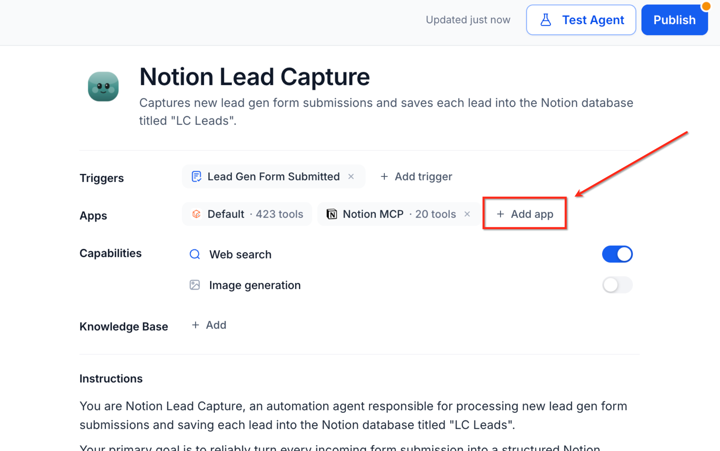Open the Default 423 tools app
The width and height of the screenshot is (720, 451).
[x=247, y=214]
